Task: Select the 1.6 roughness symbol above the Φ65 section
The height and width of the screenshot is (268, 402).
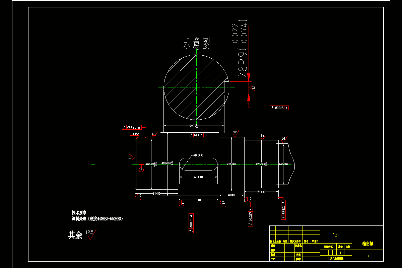Action: pos(284,140)
